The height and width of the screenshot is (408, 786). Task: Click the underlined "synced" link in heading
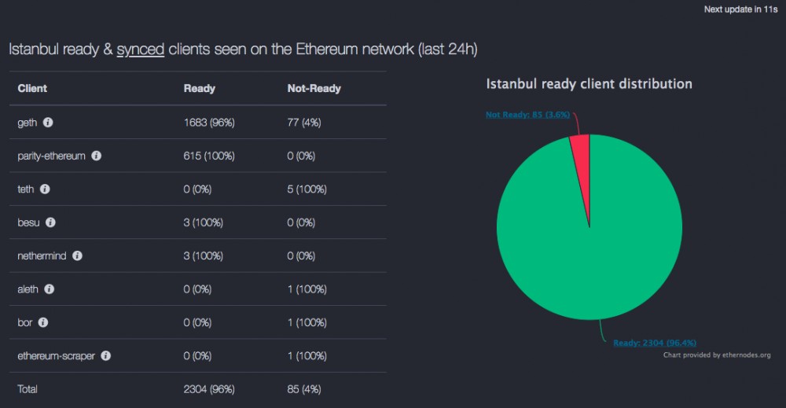tap(140, 50)
